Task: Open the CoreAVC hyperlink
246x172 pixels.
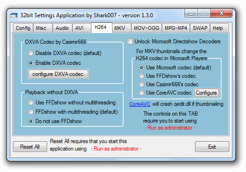Action: (140, 104)
